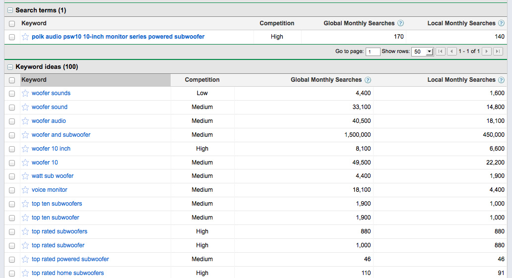The image size is (512, 278).
Task: Sort search terms by Keyword column
Action: point(34,23)
